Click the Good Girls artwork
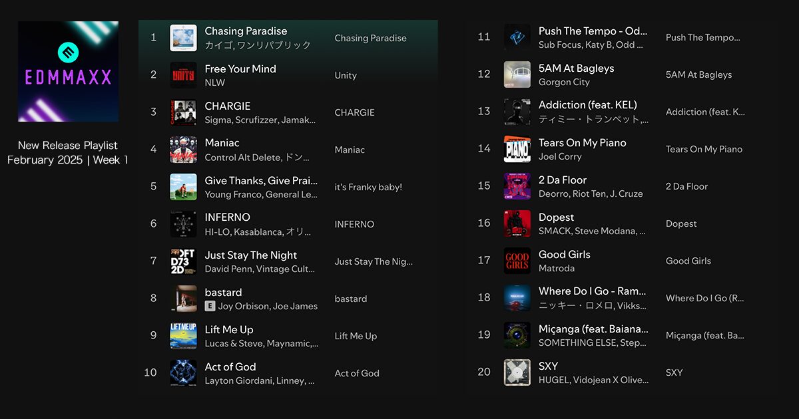This screenshot has height=419, width=799. coord(517,261)
